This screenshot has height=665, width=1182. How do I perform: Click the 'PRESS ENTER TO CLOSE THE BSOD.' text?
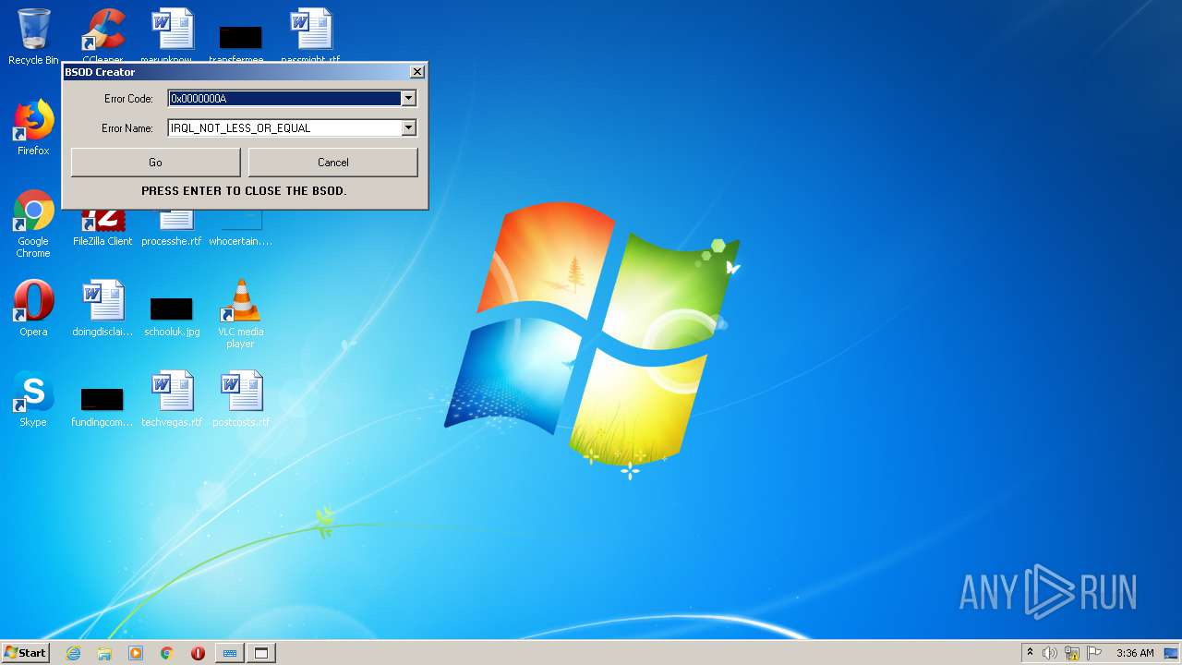pos(244,191)
